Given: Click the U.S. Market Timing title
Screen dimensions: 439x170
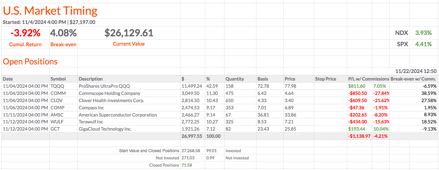Looking at the screenshot, I should tap(50, 11).
